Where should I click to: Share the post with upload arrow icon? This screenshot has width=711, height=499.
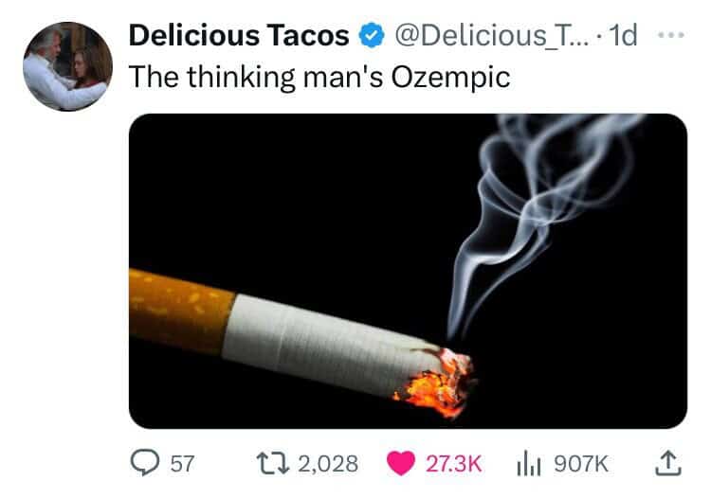(668, 463)
